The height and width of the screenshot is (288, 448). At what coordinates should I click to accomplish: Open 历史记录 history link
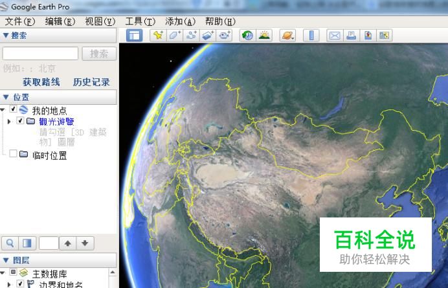coord(91,82)
